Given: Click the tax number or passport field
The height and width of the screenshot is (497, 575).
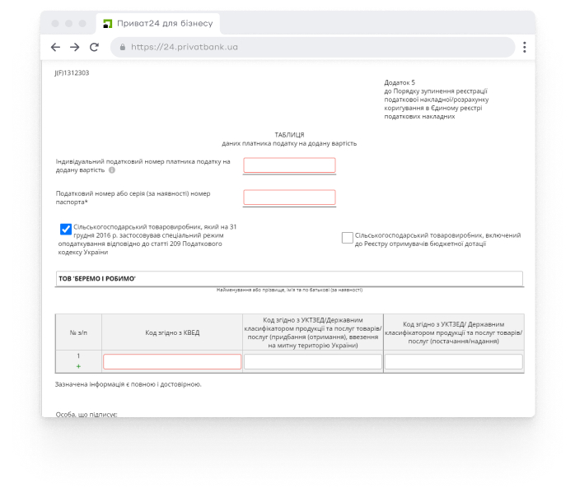Looking at the screenshot, I should [x=289, y=197].
